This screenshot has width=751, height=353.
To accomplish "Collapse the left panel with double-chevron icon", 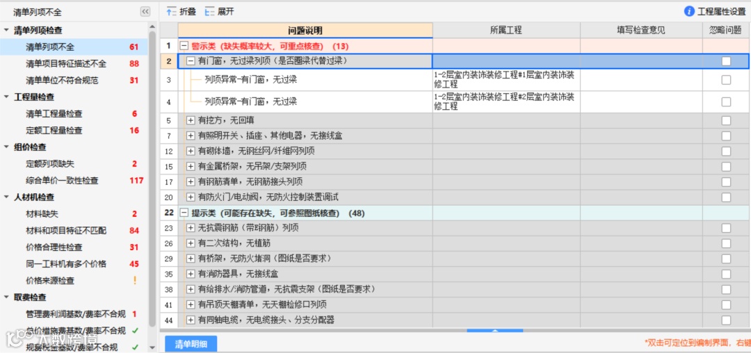I will coord(145,12).
